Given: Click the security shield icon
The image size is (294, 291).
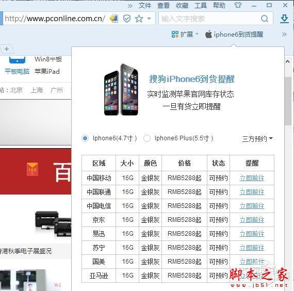Looking at the screenshot, I should (x=127, y=19).
